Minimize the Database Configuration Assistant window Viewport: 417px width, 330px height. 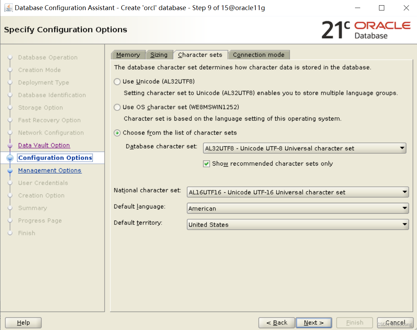(x=358, y=8)
